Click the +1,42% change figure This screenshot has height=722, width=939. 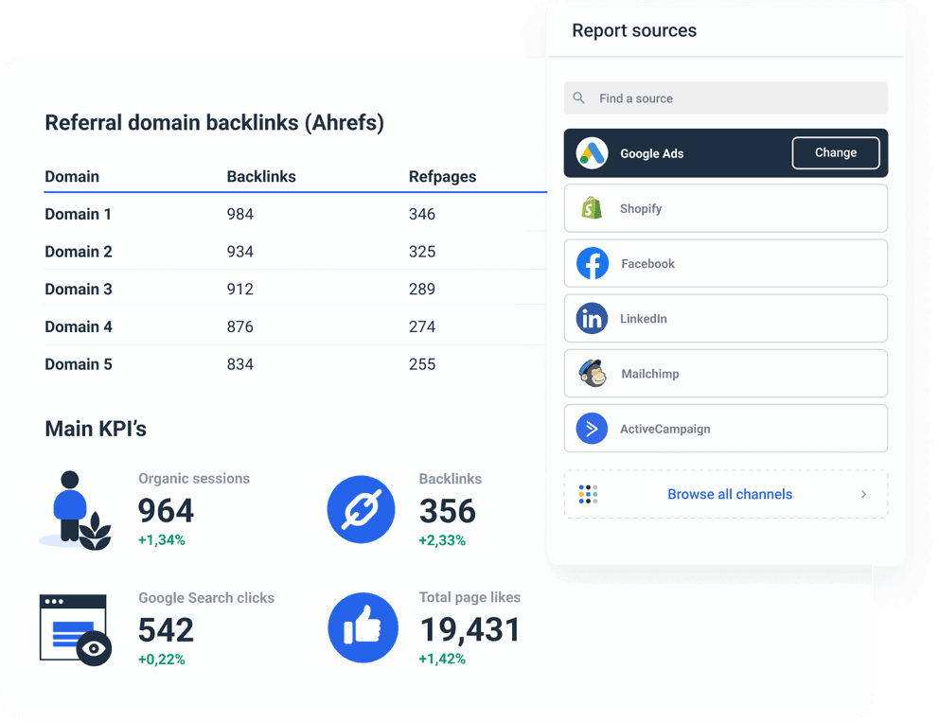442,659
